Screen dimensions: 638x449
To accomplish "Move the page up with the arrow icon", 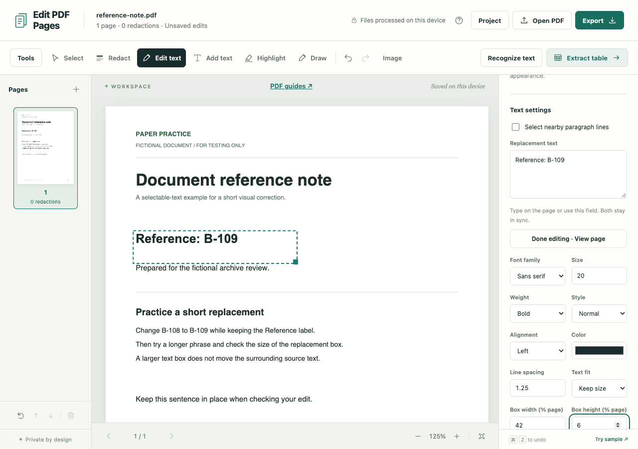I will click(x=36, y=416).
